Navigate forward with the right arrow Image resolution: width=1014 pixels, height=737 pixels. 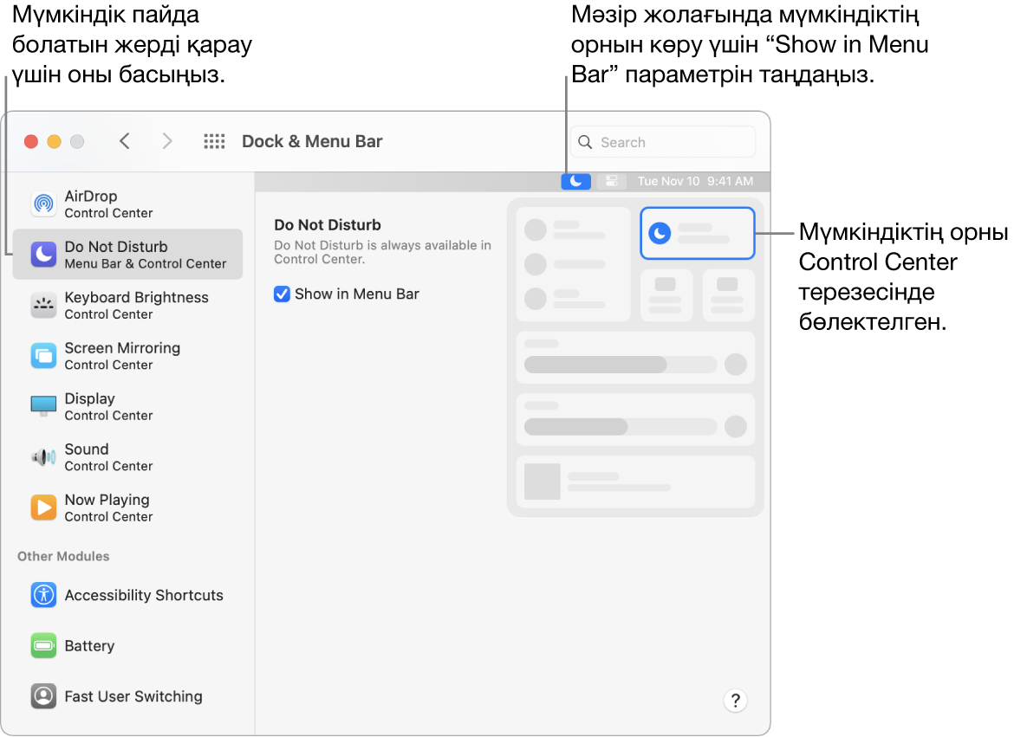pos(167,141)
